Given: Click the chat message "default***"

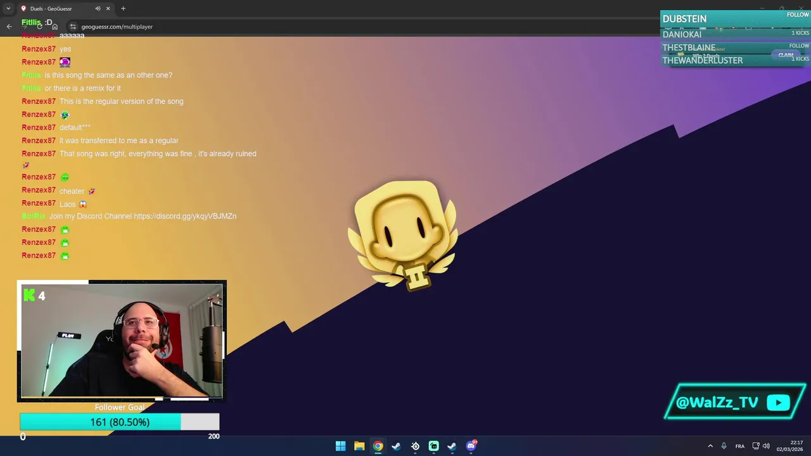Looking at the screenshot, I should [x=75, y=127].
